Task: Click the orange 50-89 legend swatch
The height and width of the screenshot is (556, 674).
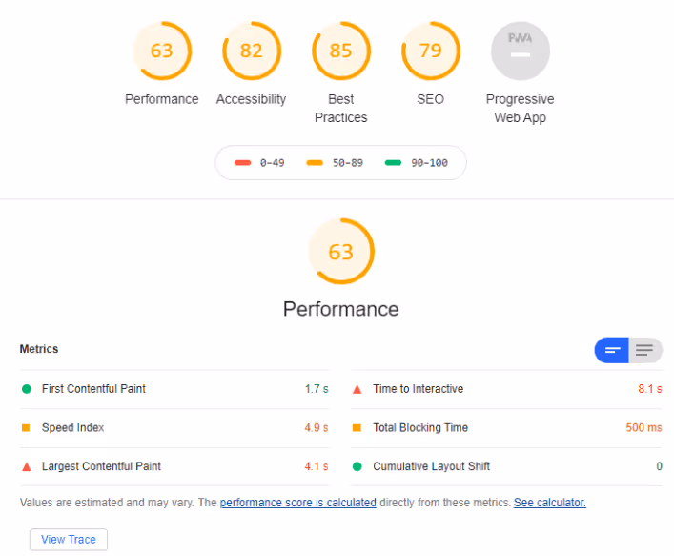Action: tap(315, 162)
